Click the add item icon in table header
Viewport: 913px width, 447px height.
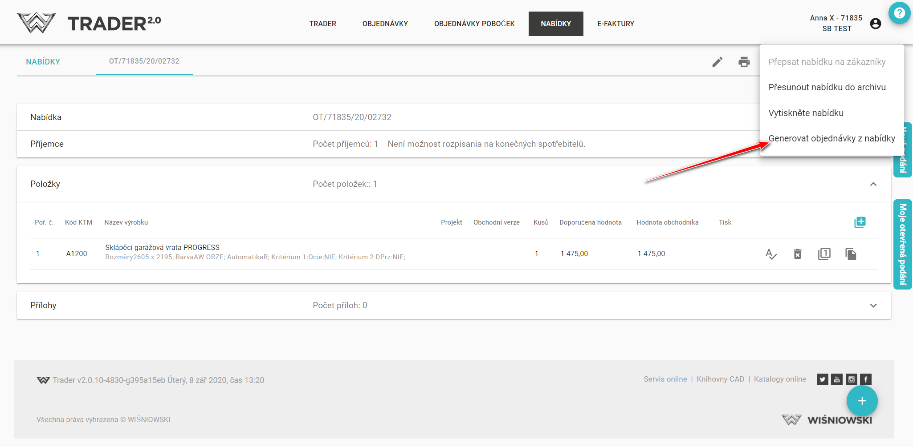(860, 222)
